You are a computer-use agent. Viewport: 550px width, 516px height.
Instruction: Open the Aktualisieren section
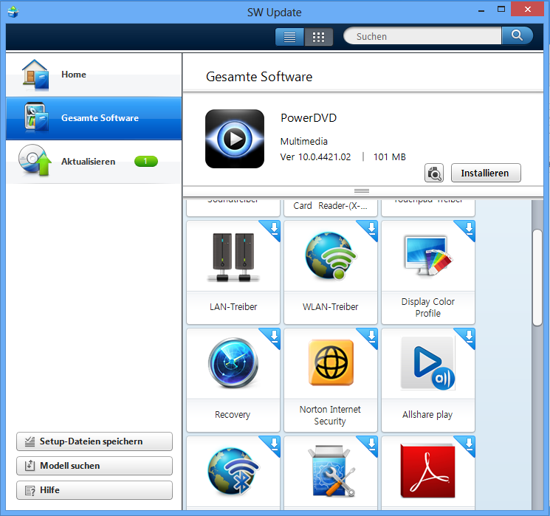[94, 162]
